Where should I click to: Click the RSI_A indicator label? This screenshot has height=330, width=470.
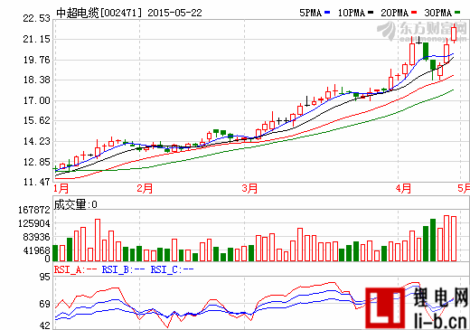75,269
